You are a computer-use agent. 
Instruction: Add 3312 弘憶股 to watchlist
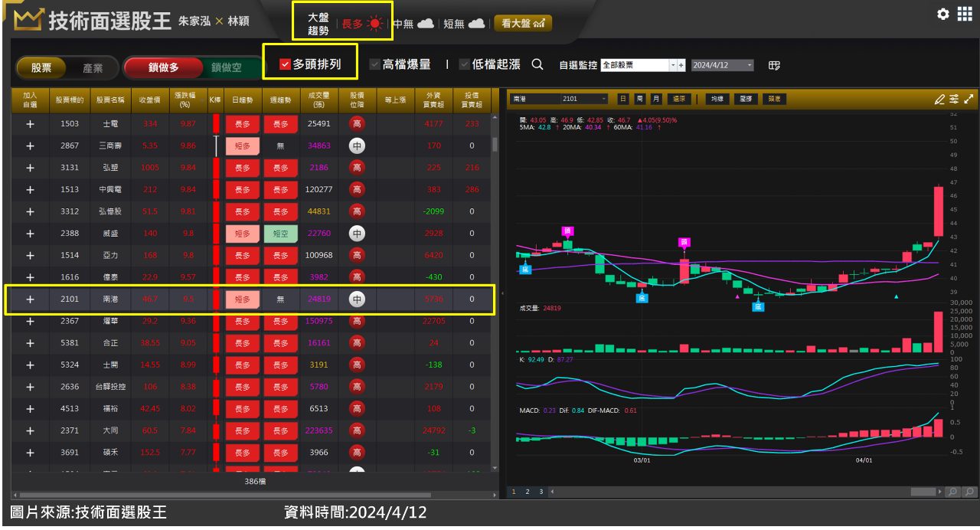pyautogui.click(x=31, y=211)
